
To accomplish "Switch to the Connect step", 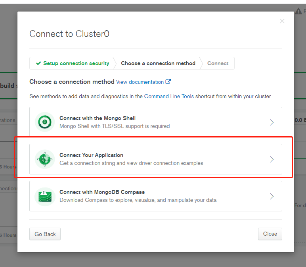I will tap(218, 63).
